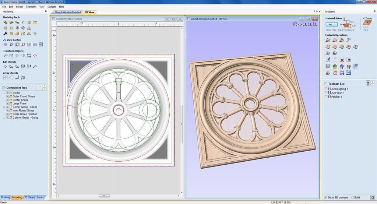The width and height of the screenshot is (377, 204).
Task: Expand the Column Group tree node
Action: tap(4, 118)
